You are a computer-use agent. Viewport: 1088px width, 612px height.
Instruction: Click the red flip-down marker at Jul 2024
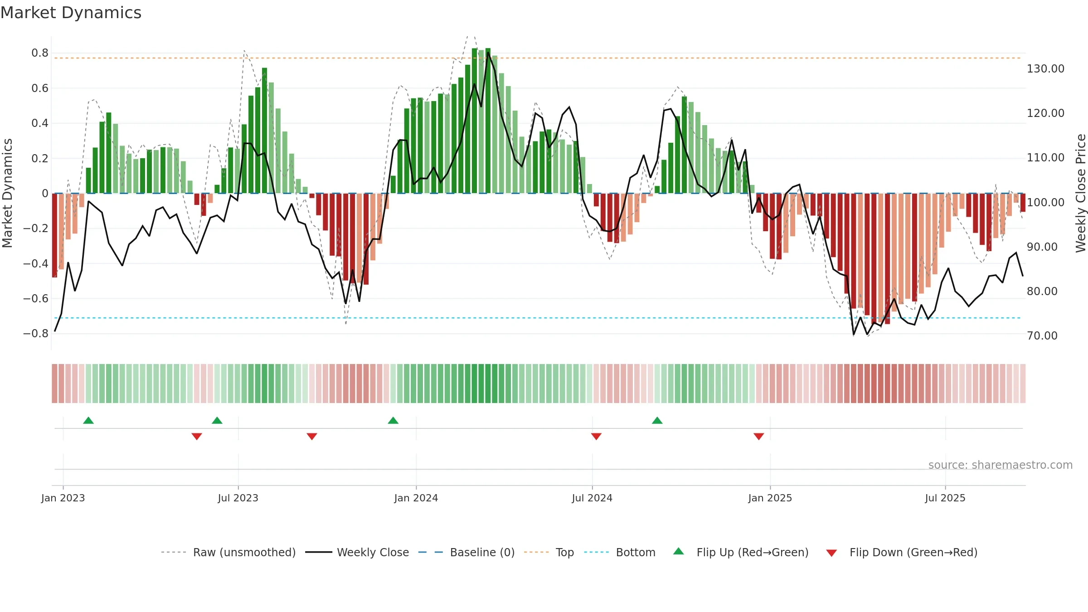596,437
